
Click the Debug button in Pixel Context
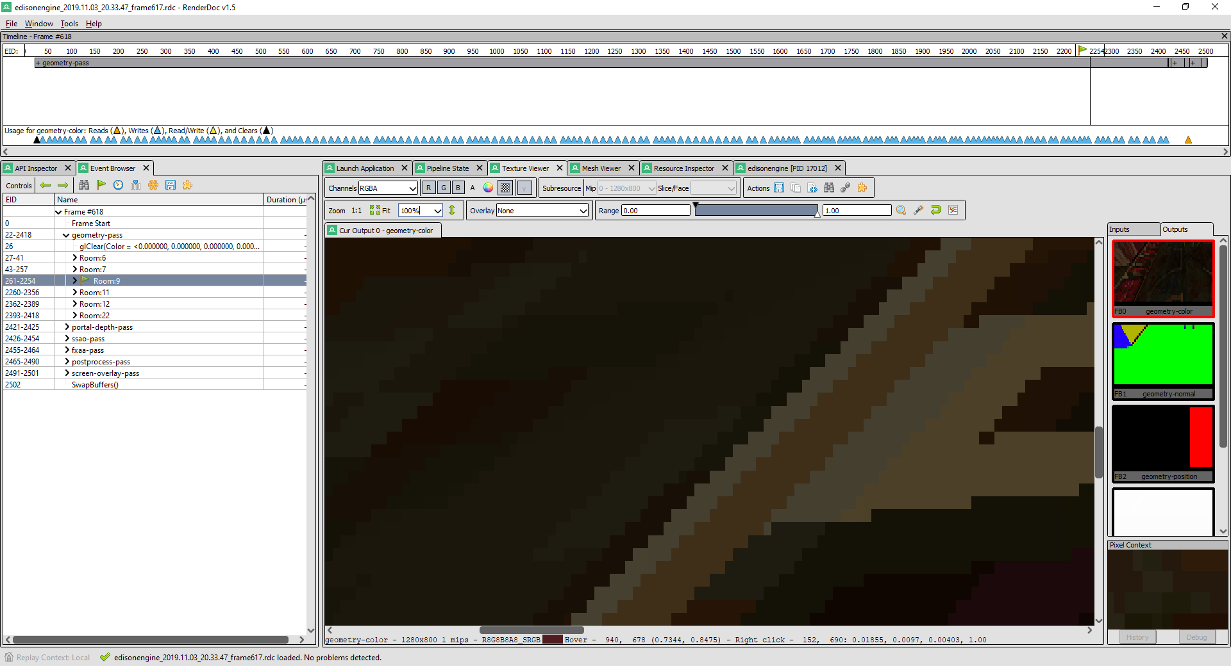[x=1196, y=637]
